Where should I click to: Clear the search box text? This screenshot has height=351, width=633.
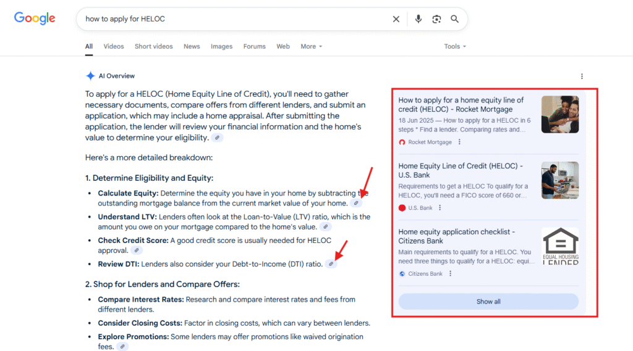pos(396,19)
